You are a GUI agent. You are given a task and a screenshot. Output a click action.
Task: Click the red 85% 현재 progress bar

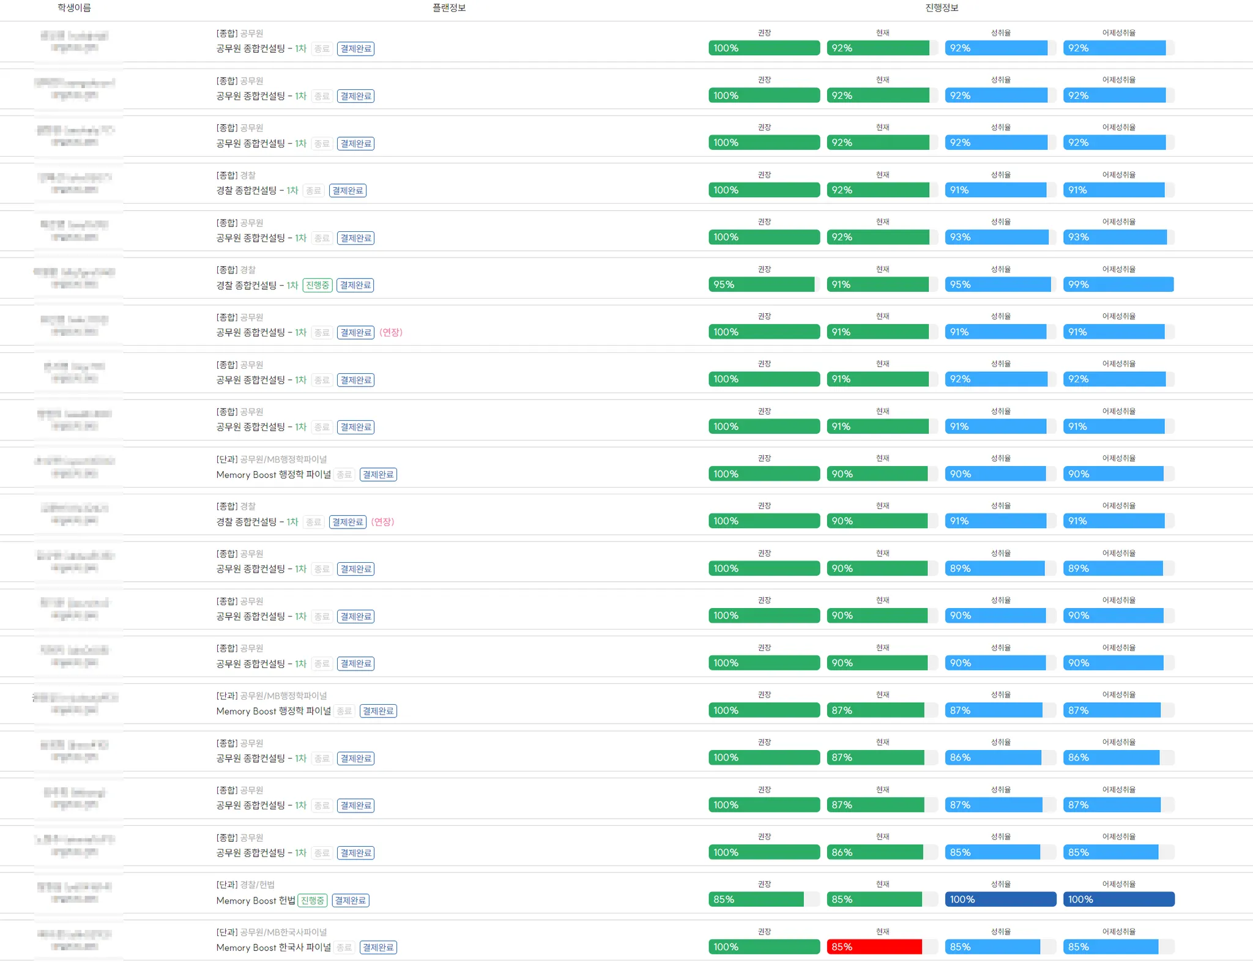point(874,946)
